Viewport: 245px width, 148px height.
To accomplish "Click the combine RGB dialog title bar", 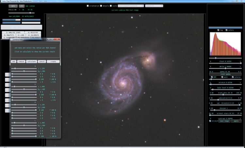I will [x=35, y=40].
